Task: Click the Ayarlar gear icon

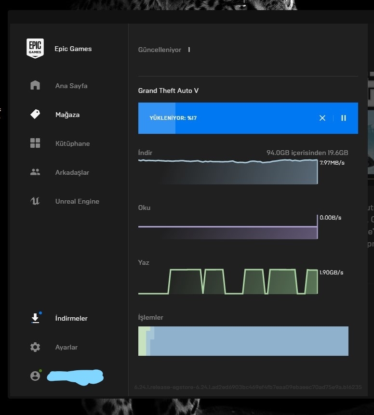Action: pos(35,347)
